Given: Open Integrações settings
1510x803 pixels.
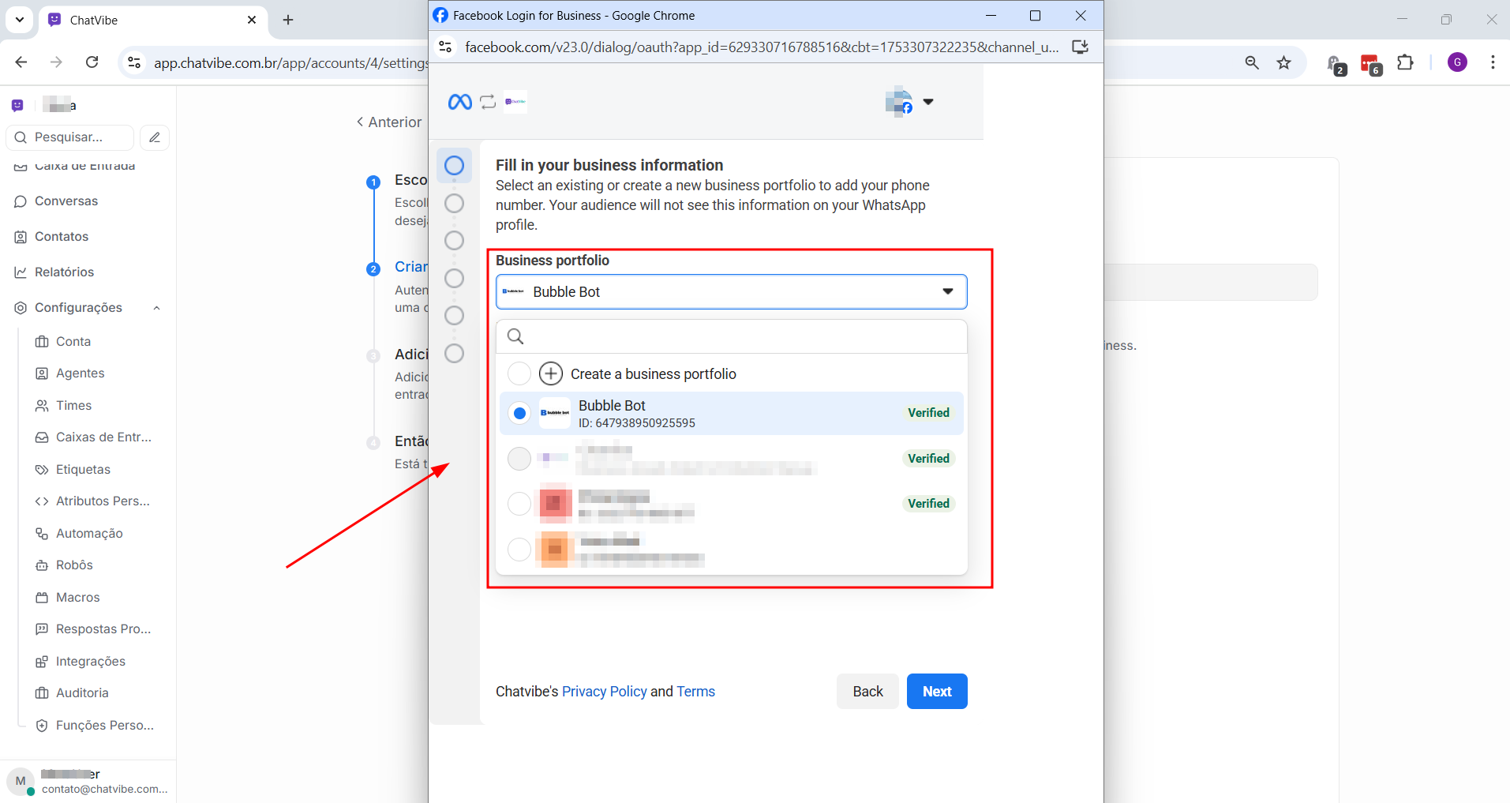Looking at the screenshot, I should 90,662.
